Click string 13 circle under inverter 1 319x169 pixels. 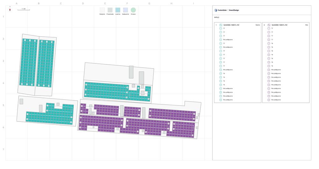click(220, 74)
